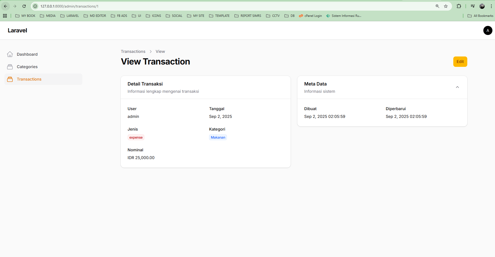
Task: Click the browser address bar URL
Action: (x=69, y=6)
